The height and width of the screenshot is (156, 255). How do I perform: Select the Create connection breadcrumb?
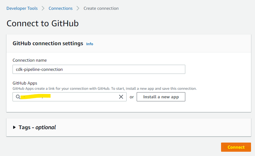click(101, 8)
